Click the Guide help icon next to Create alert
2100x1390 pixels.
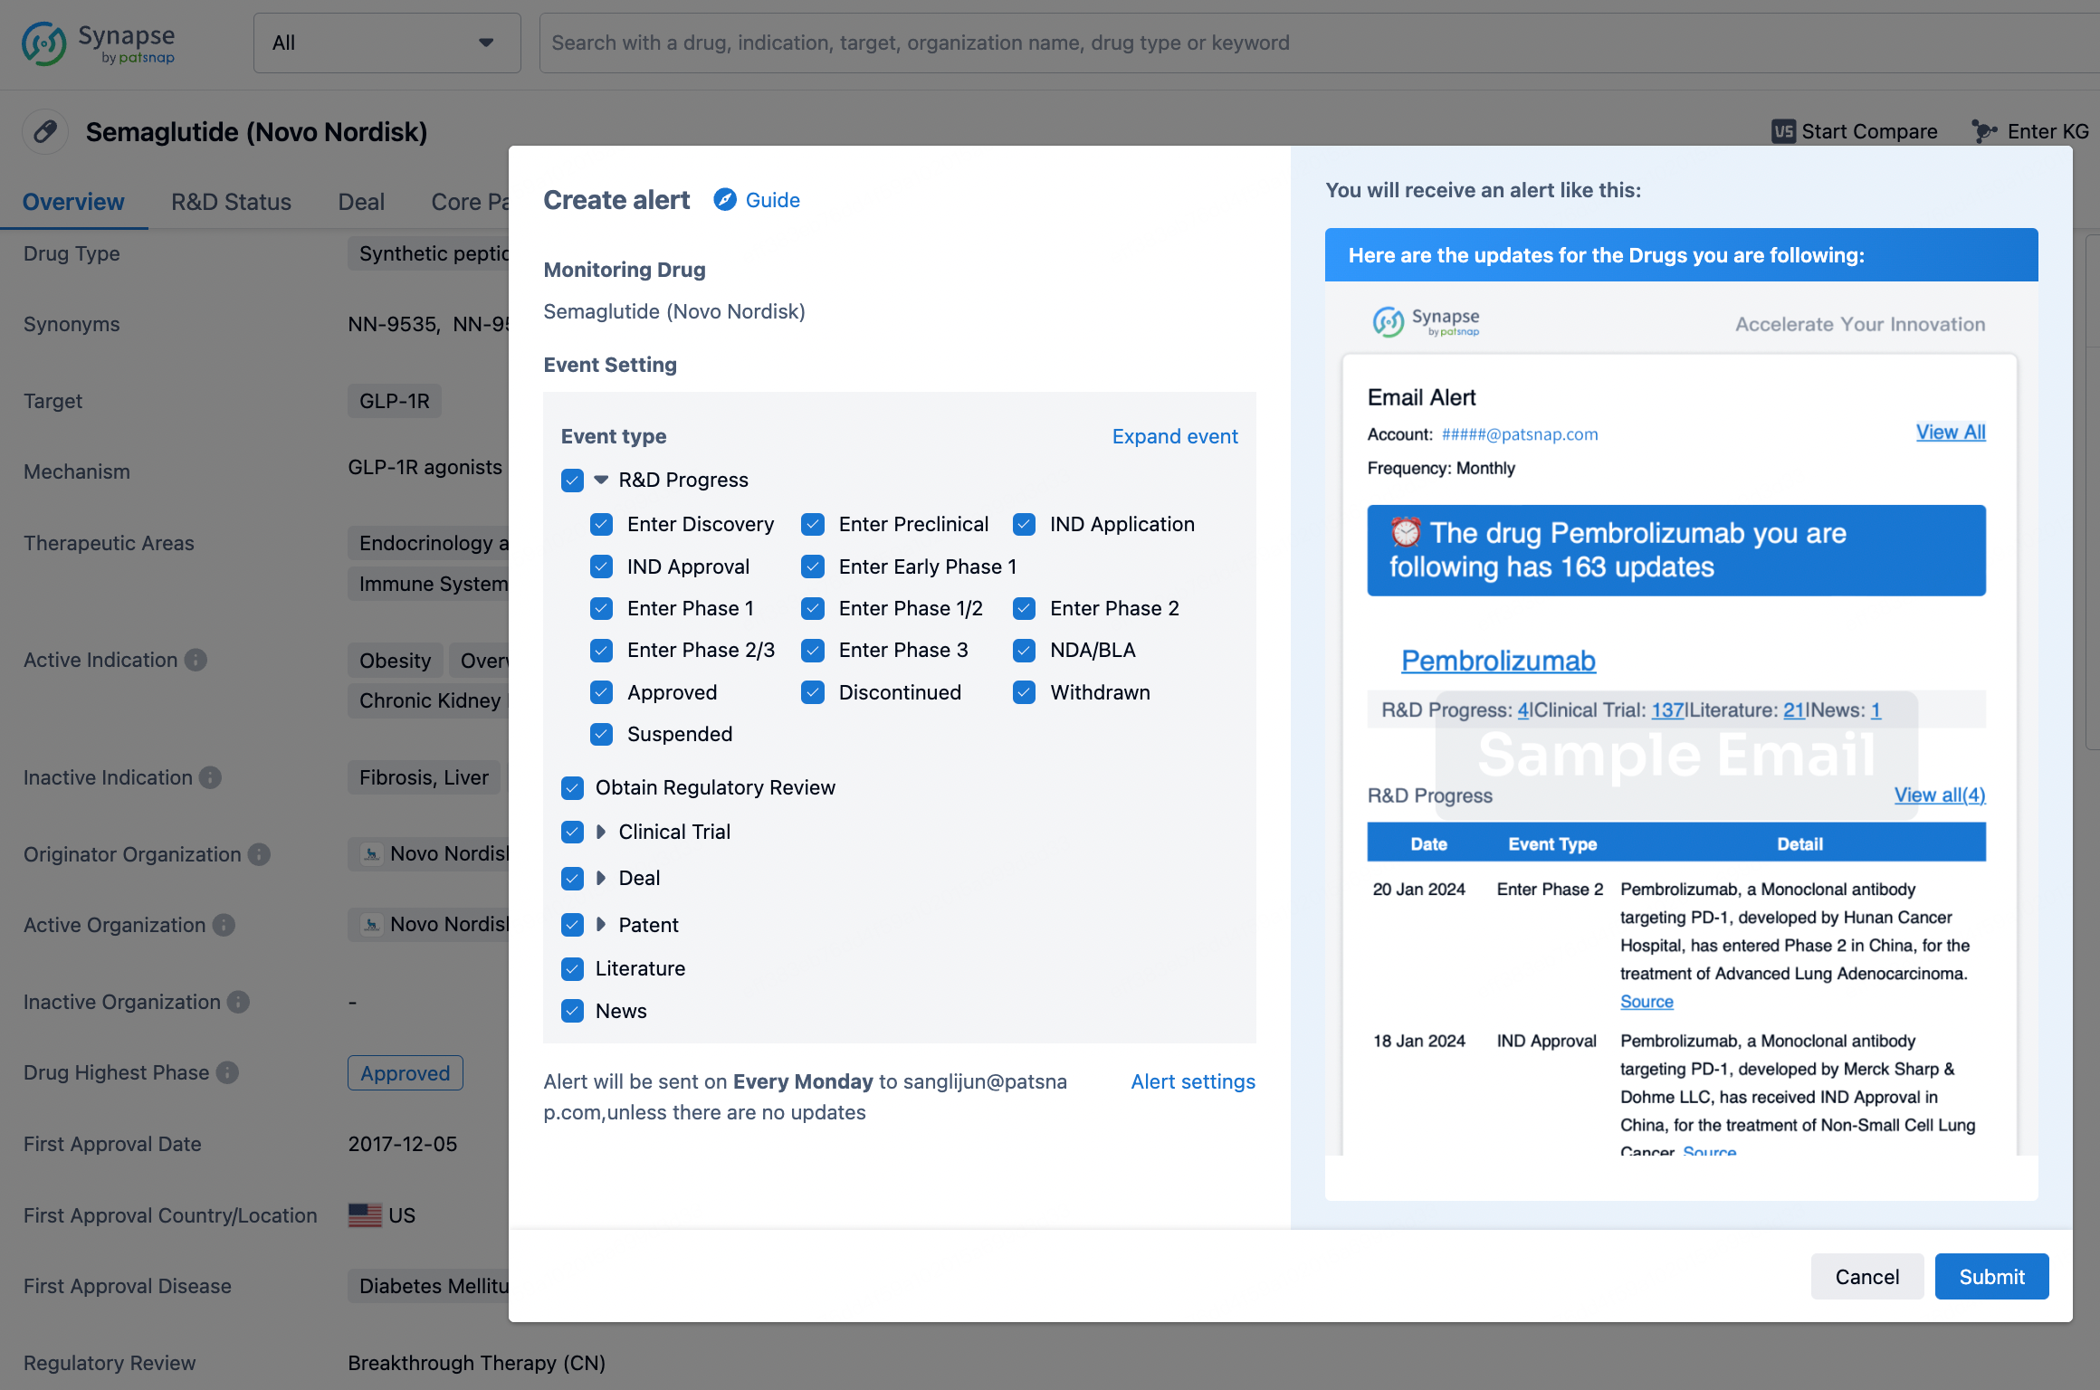tap(724, 198)
